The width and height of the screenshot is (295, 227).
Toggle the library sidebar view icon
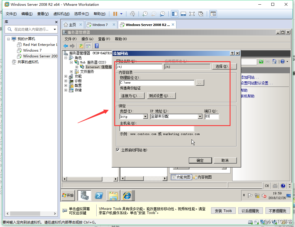tap(175, 14)
